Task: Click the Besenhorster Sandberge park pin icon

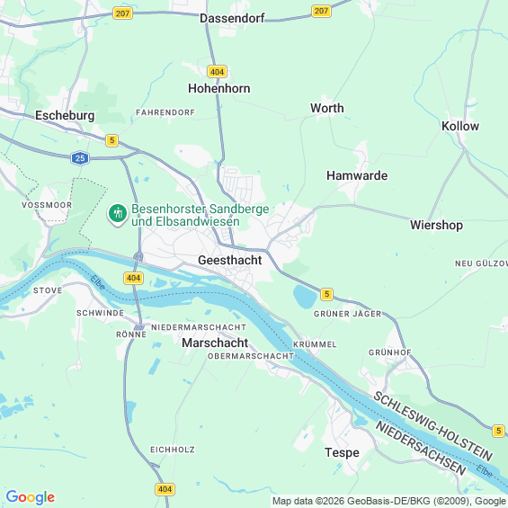Action: click(118, 214)
